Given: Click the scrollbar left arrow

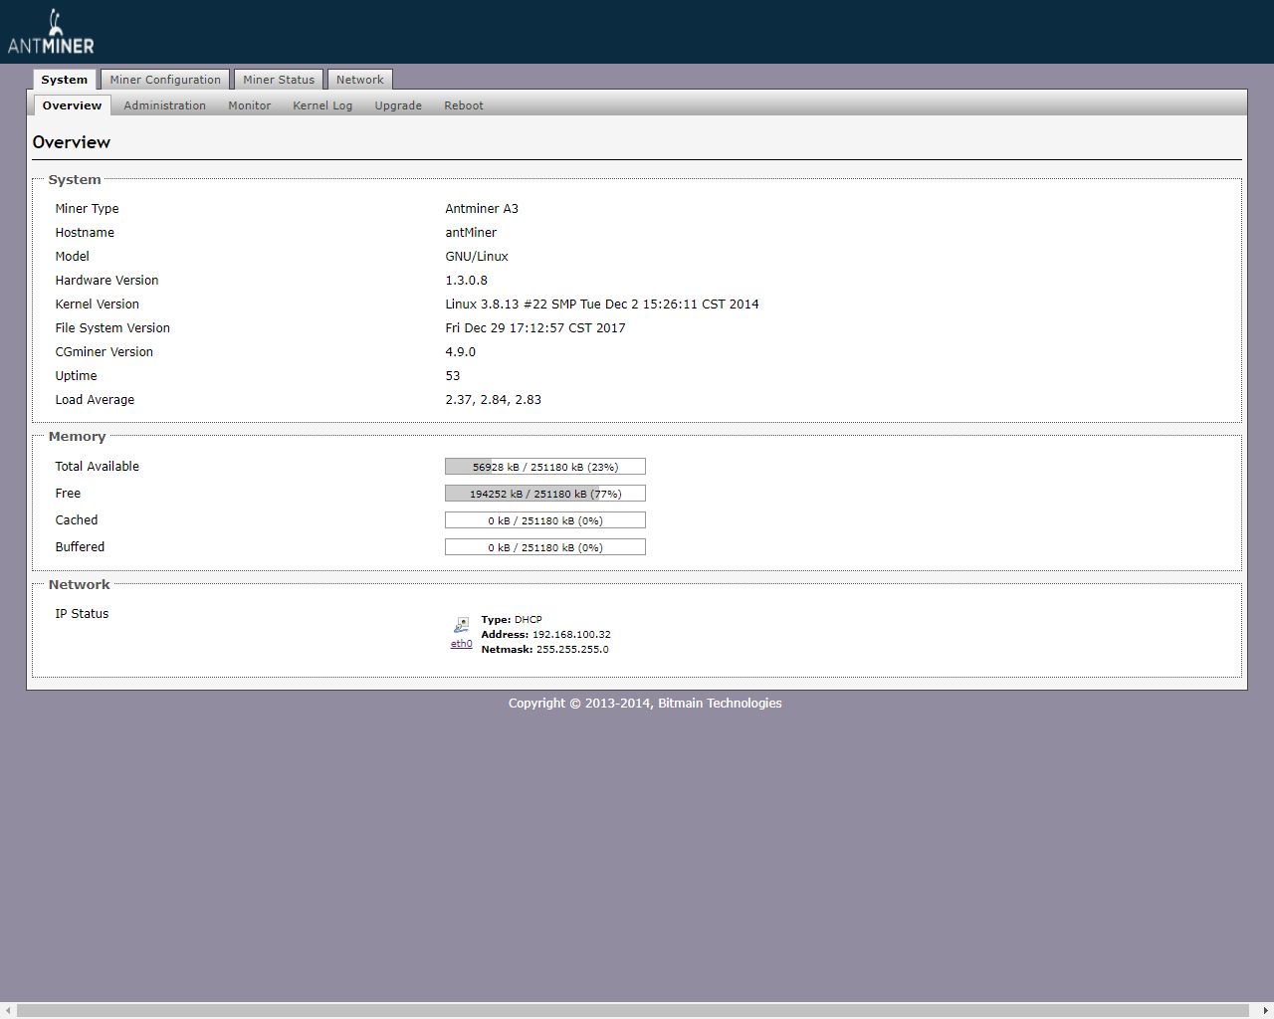Looking at the screenshot, I should coord(8,1011).
